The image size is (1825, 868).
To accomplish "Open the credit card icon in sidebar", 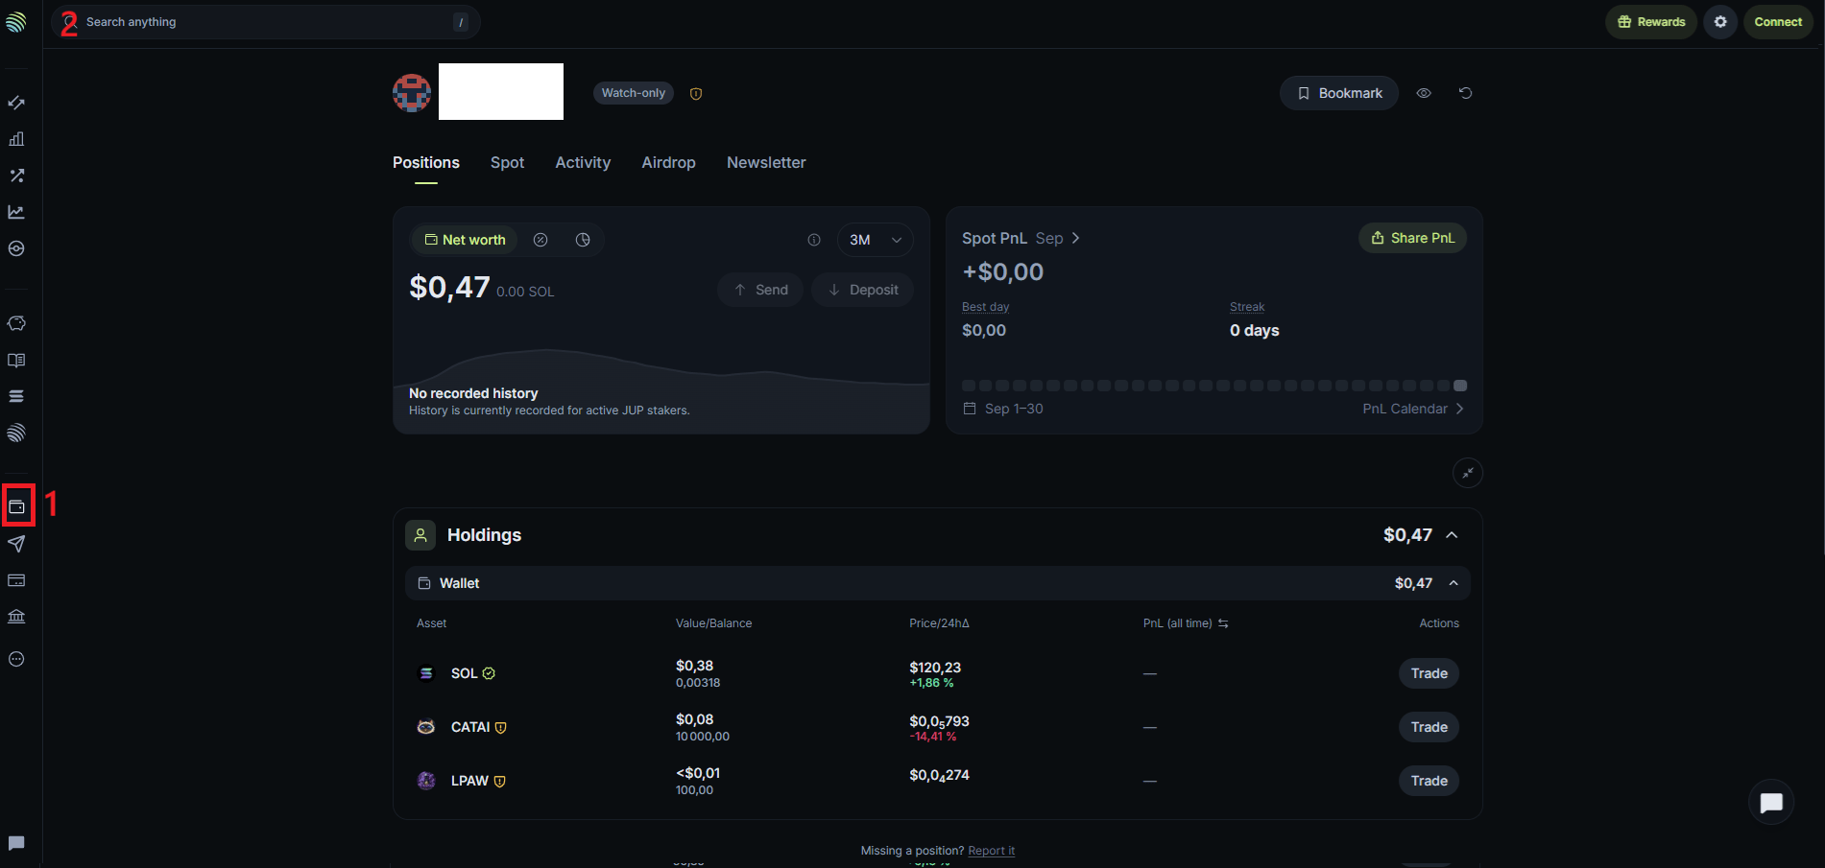I will click(16, 580).
